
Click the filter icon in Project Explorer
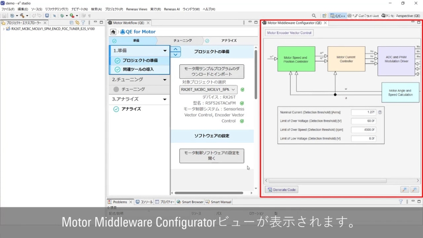pos(83,22)
